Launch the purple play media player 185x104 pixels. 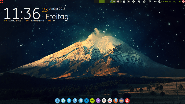coord(98,101)
